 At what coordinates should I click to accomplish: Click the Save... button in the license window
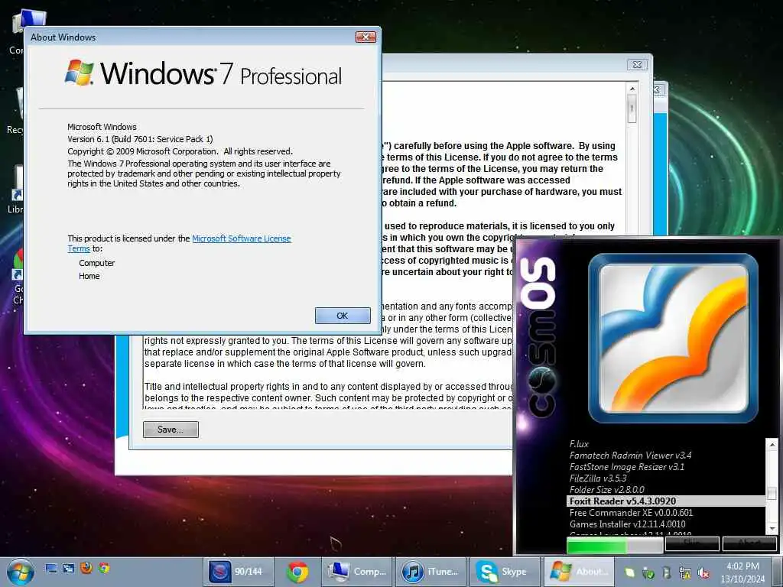171,430
